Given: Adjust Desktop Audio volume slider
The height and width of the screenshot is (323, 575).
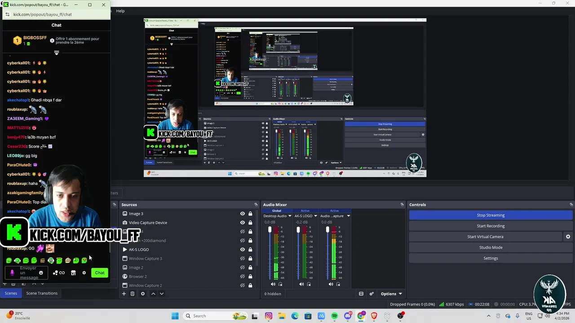Looking at the screenshot, I should coord(270,230).
